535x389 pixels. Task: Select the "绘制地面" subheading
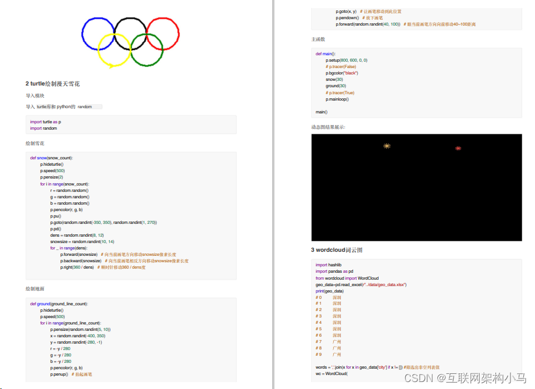(35, 288)
